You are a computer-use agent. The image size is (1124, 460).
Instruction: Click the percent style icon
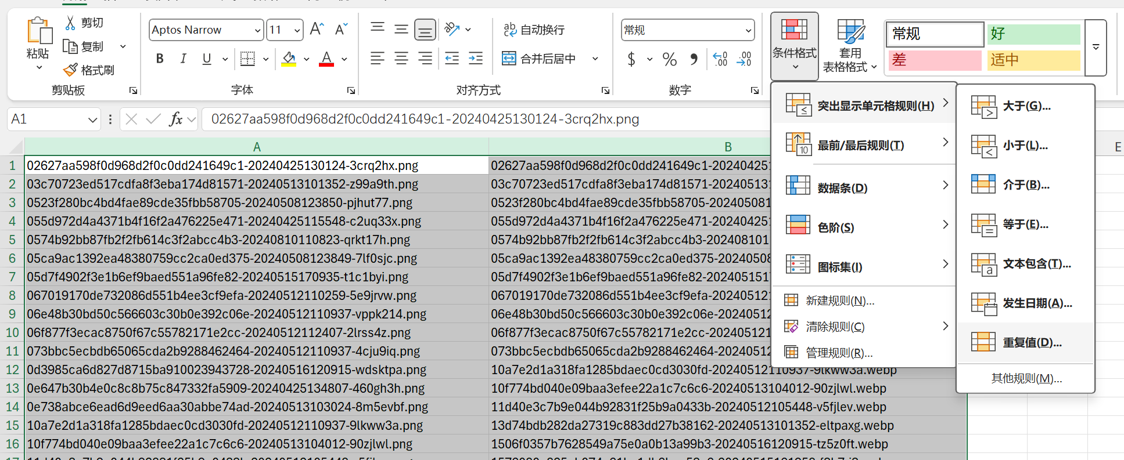[x=669, y=59]
